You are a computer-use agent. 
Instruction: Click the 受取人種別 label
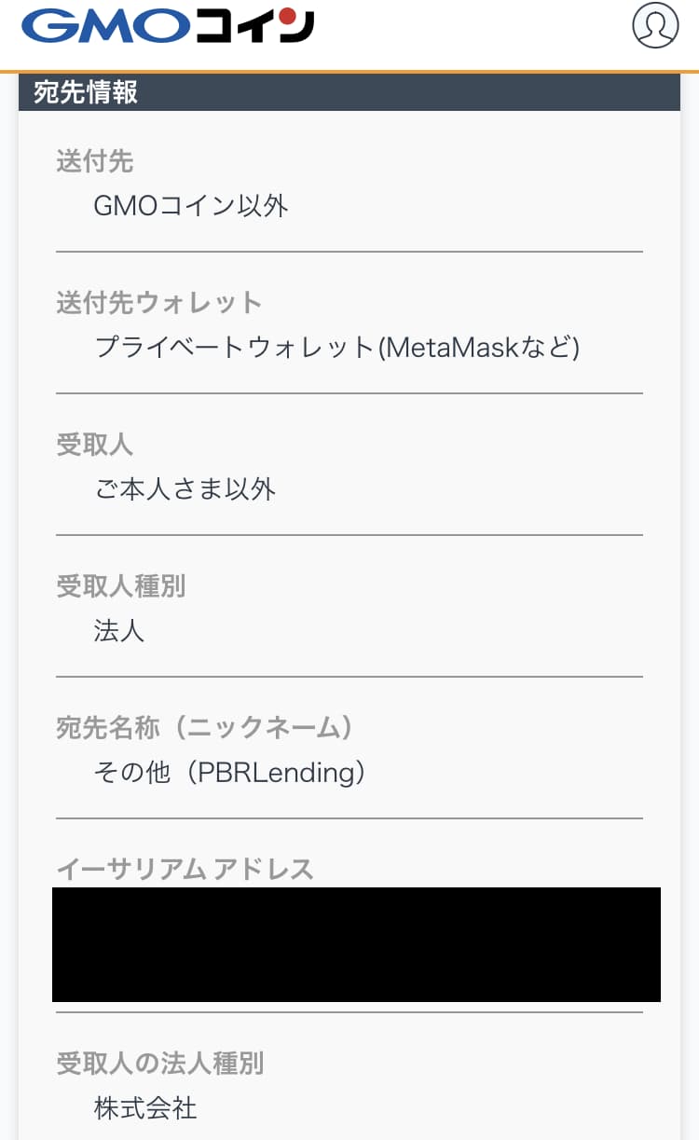(x=121, y=587)
